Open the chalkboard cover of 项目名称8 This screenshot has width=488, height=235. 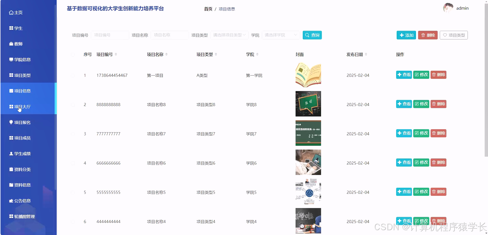[x=308, y=104]
